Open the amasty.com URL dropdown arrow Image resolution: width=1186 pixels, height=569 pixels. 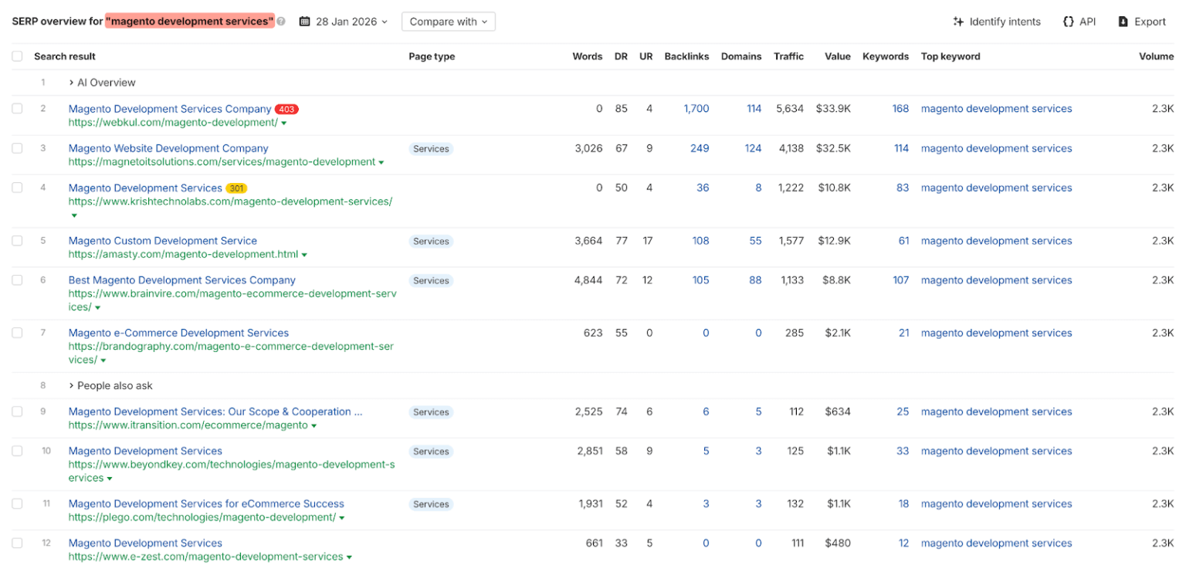click(304, 255)
